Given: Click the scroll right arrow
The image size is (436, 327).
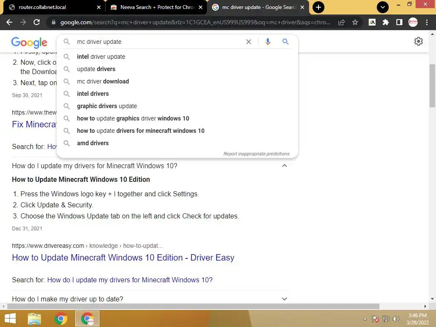Looking at the screenshot, I should [425, 306].
